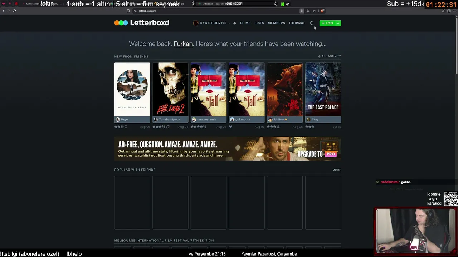This screenshot has height=257, width=458.
Task: Open the Evil Dead 2 poster
Action: (170, 90)
